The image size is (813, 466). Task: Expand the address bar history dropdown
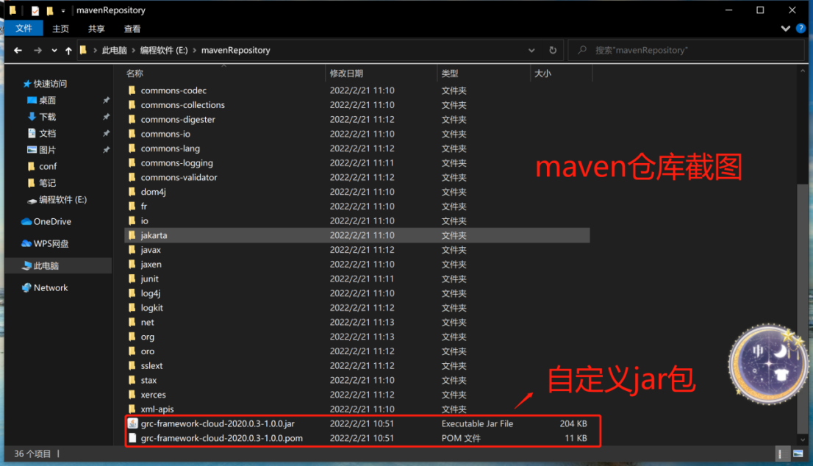pos(531,50)
